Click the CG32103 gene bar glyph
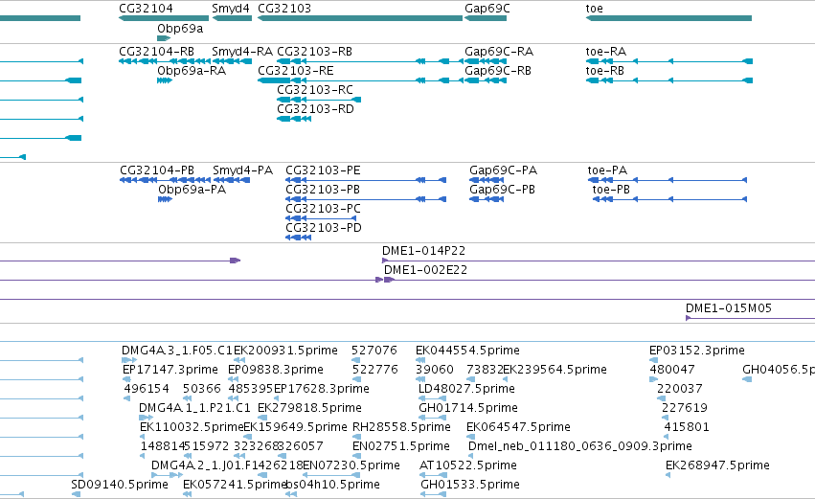The height and width of the screenshot is (499, 815). point(360,18)
